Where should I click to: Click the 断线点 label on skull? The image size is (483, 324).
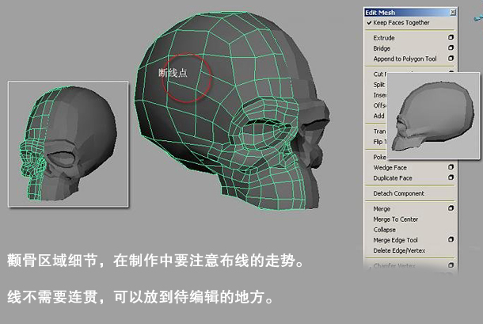pos(173,73)
